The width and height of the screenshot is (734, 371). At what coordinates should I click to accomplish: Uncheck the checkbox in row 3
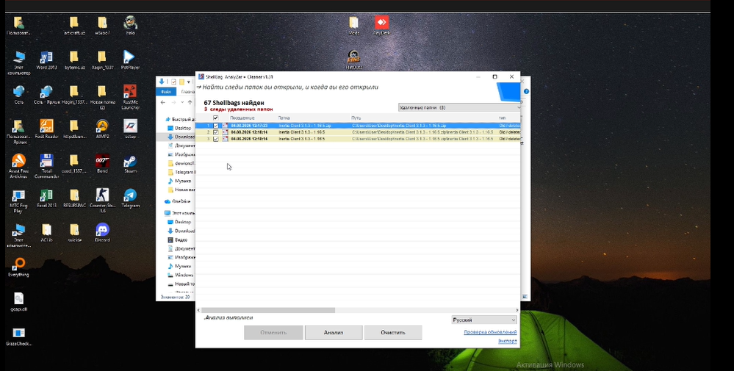(x=216, y=139)
